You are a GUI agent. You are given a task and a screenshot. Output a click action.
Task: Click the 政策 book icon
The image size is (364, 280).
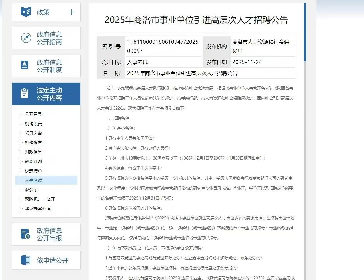(x=26, y=12)
